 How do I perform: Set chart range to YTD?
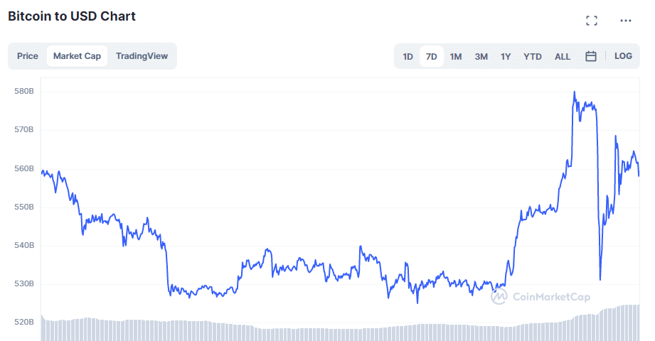click(x=533, y=56)
